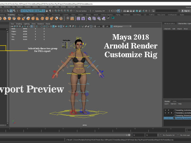The width and height of the screenshot is (191, 143).
Task: Open the No Anim Layer dropdown
Action: [185, 135]
